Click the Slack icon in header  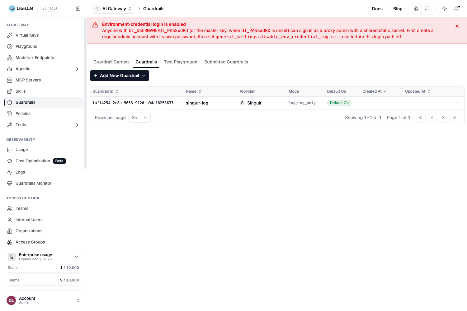(x=416, y=9)
